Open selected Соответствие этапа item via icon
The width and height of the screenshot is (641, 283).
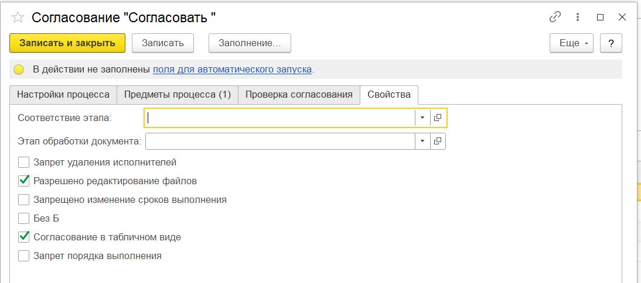(x=438, y=118)
